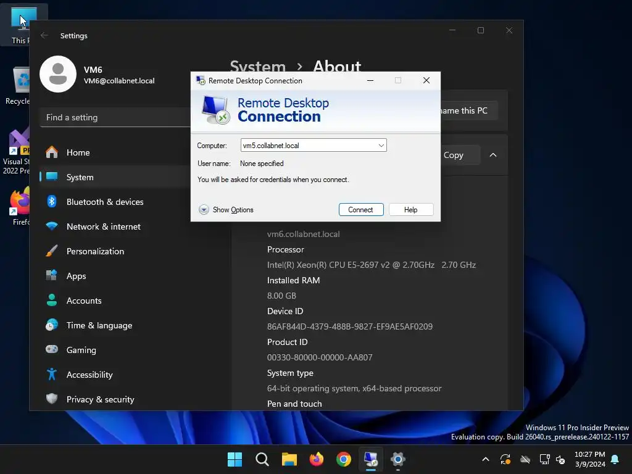632x474 pixels.
Task: Click the System breadcrumb link
Action: click(x=257, y=67)
